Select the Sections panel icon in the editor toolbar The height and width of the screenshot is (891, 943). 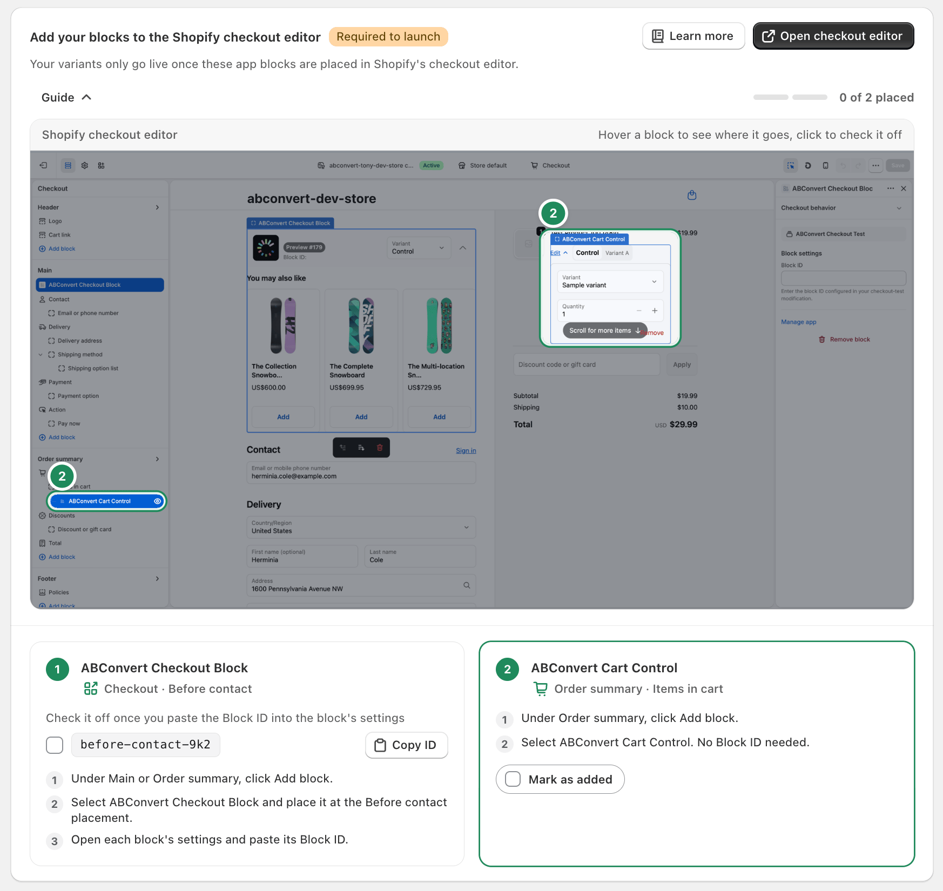68,166
